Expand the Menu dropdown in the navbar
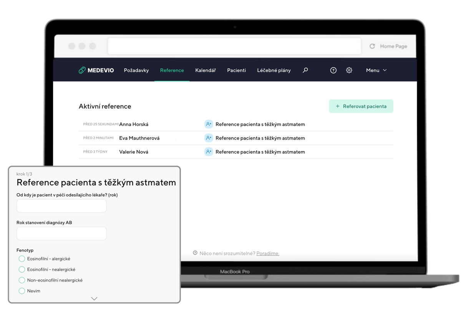Image resolution: width=461 pixels, height=326 pixels. coord(376,70)
